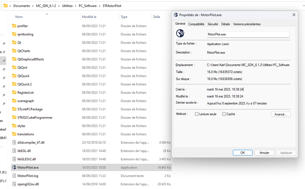Click the QtCharts folder icon

(14, 51)
